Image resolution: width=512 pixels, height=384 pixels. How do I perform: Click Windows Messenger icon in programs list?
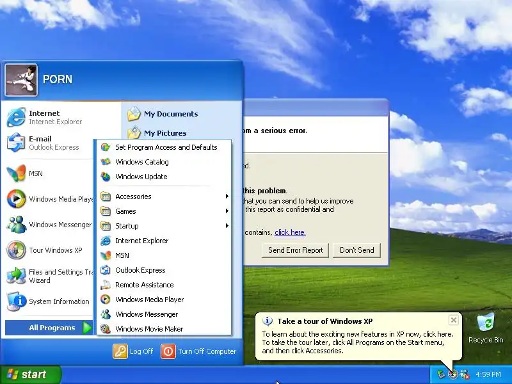coord(105,314)
